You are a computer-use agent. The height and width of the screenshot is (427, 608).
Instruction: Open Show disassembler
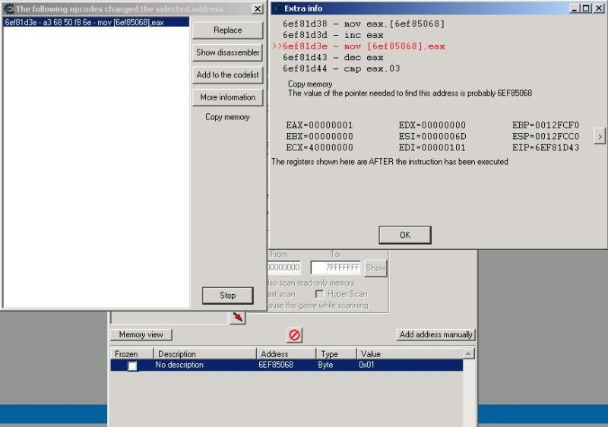coord(227,52)
